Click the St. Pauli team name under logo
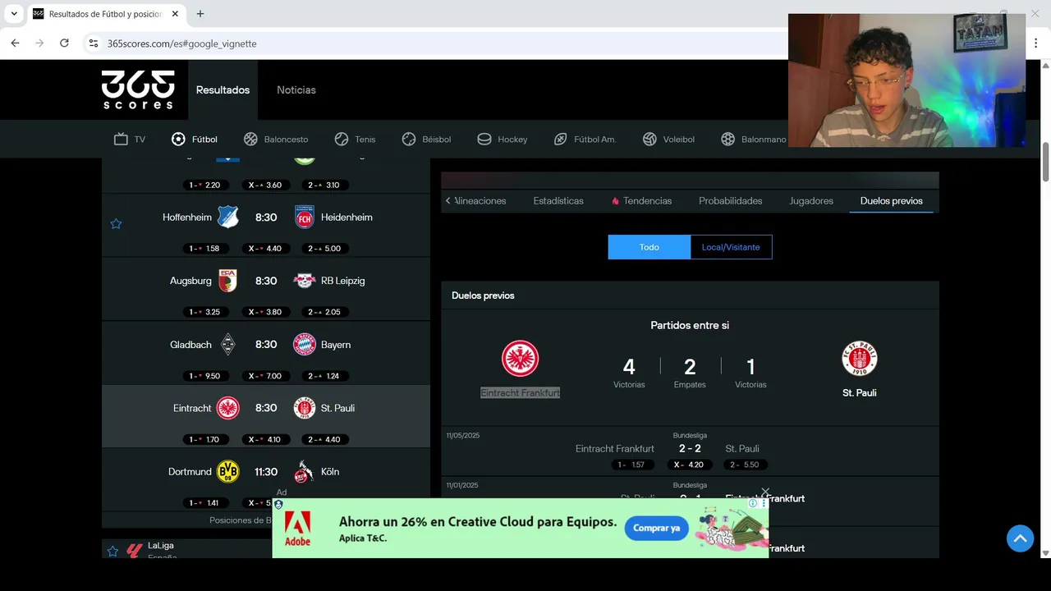The width and height of the screenshot is (1051, 591). (x=860, y=392)
